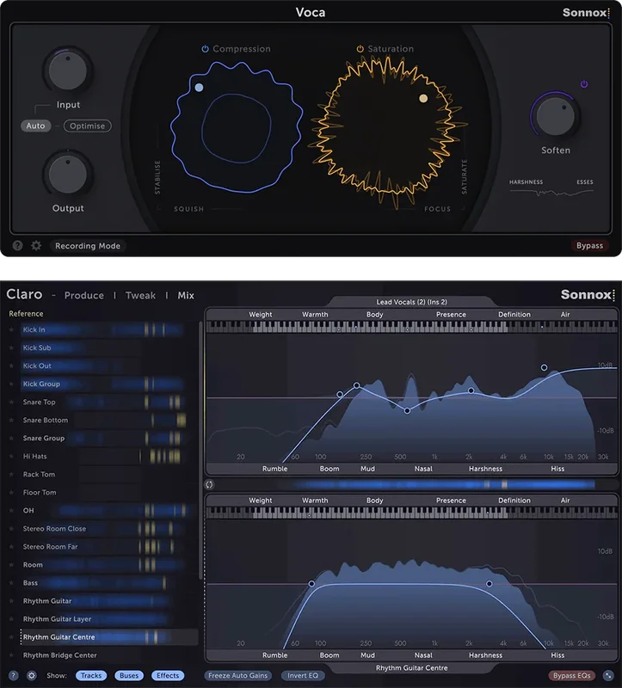This screenshot has width=622, height=688.
Task: Star the Hi Hats track
Action: point(11,457)
